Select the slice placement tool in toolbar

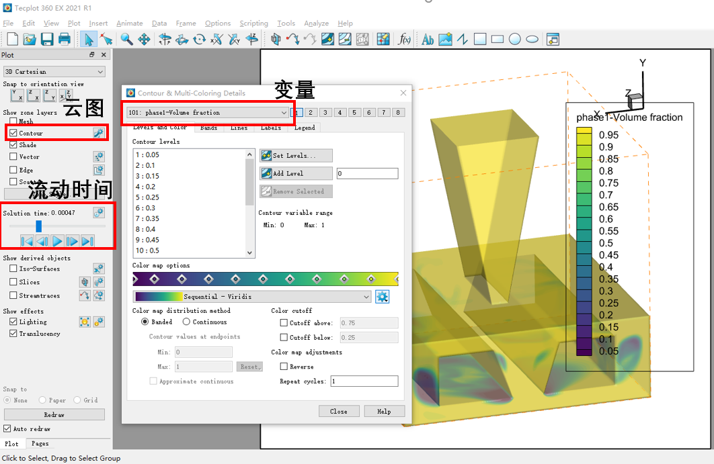[x=276, y=40]
